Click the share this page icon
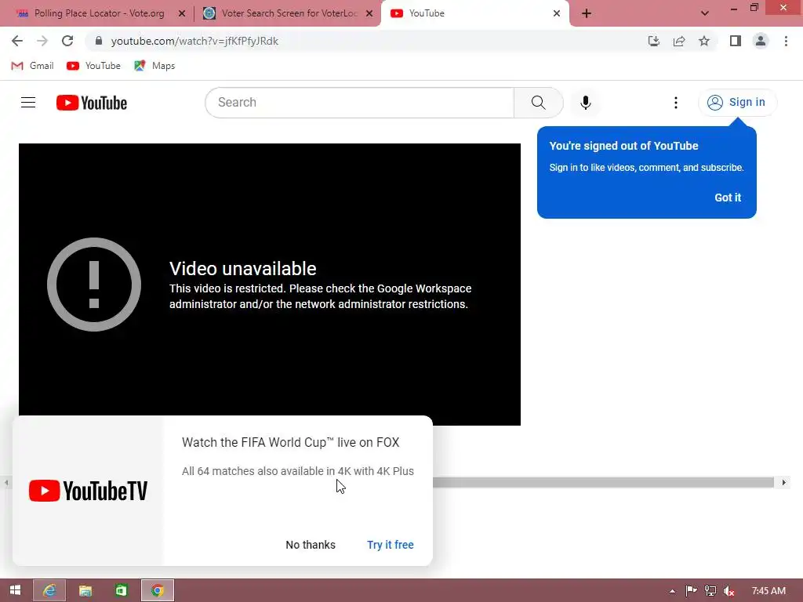Screen dimensions: 803x602 [x=679, y=41]
